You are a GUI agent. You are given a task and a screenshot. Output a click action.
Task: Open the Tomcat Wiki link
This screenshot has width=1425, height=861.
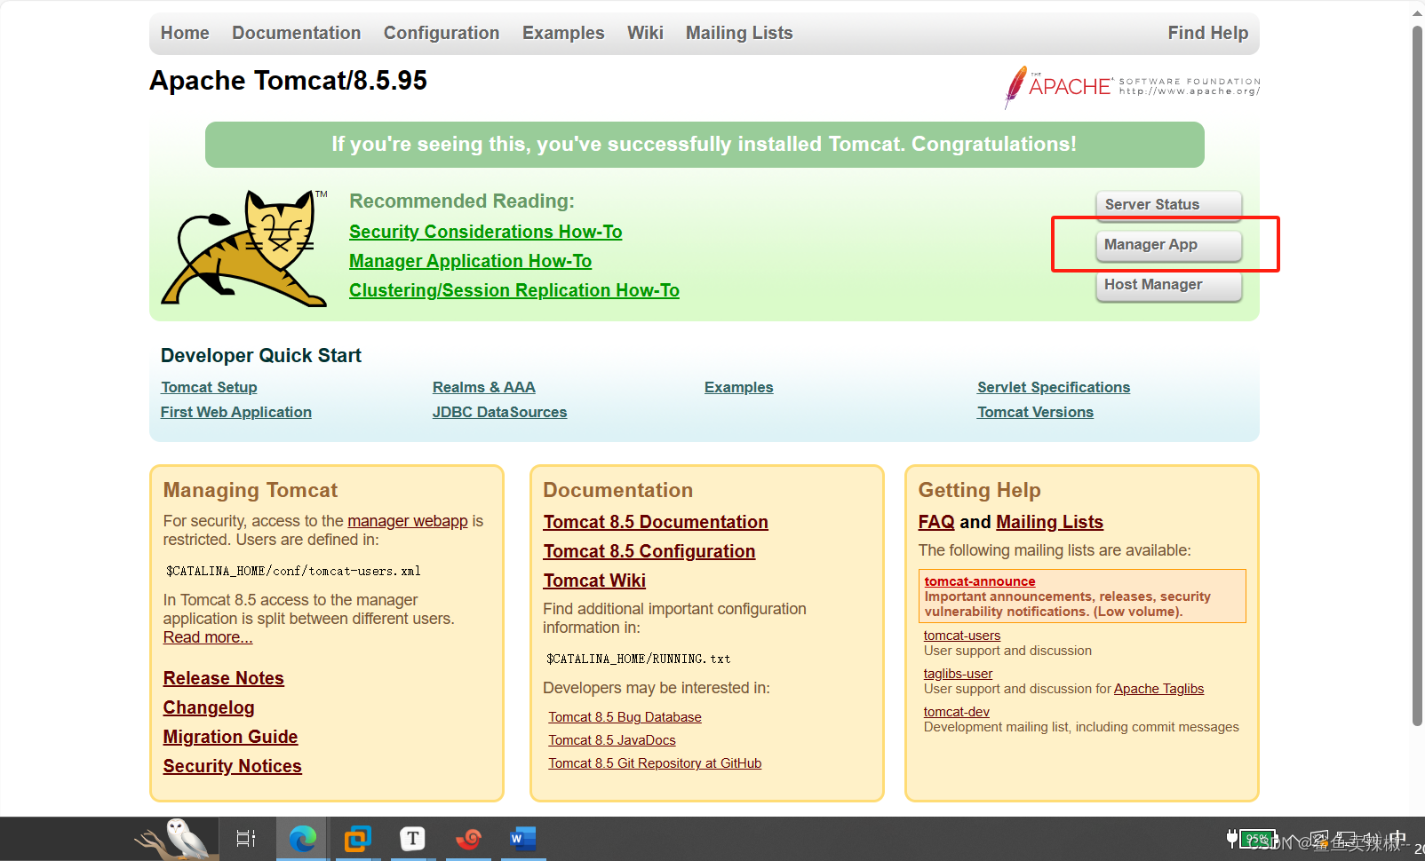coord(594,581)
